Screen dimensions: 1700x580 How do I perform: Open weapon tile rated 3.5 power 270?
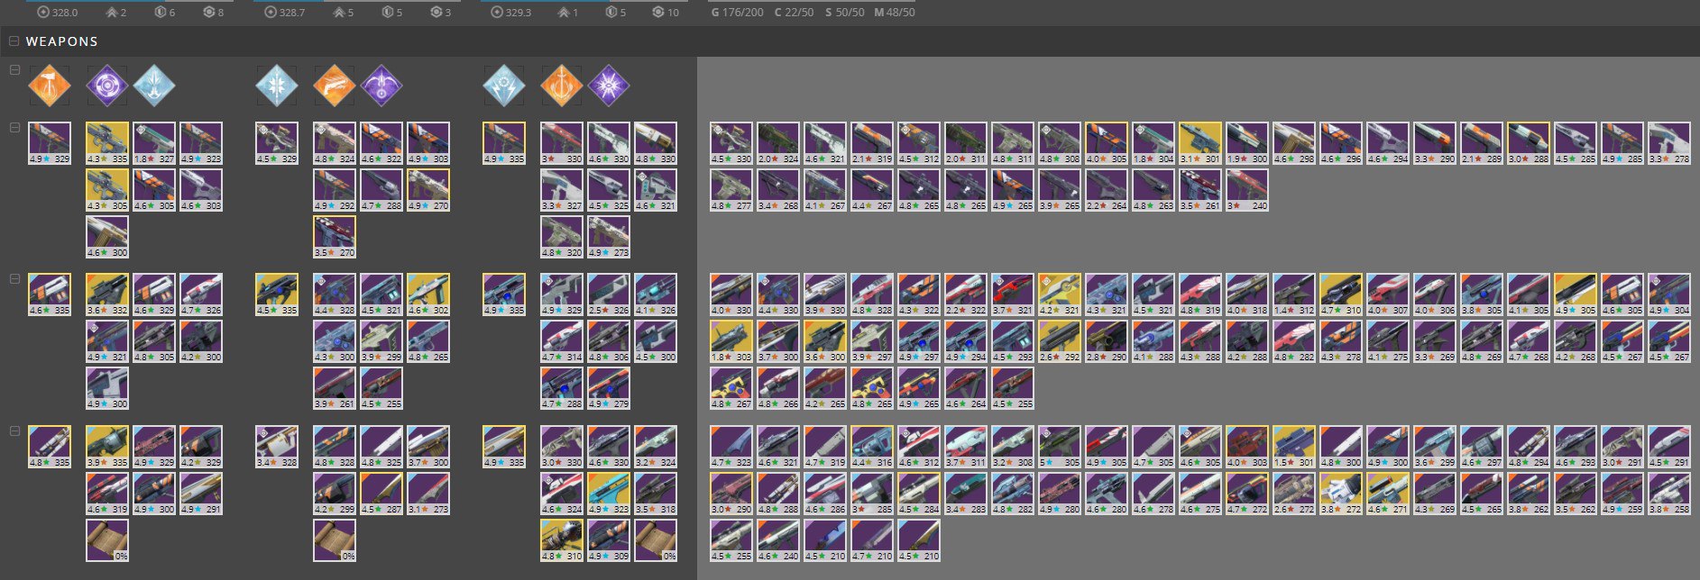pyautogui.click(x=335, y=237)
